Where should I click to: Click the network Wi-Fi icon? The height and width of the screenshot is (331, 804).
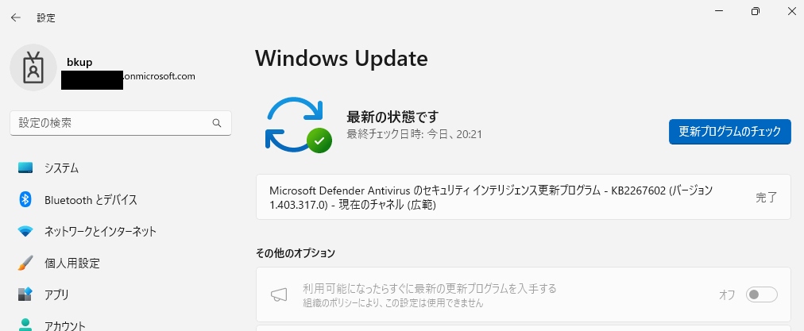click(x=25, y=231)
